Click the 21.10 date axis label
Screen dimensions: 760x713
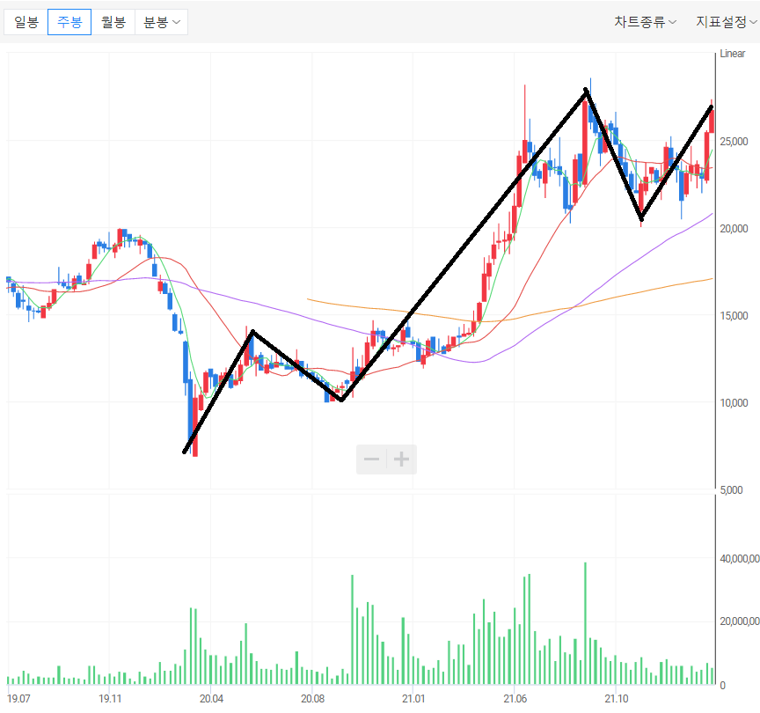click(x=616, y=699)
